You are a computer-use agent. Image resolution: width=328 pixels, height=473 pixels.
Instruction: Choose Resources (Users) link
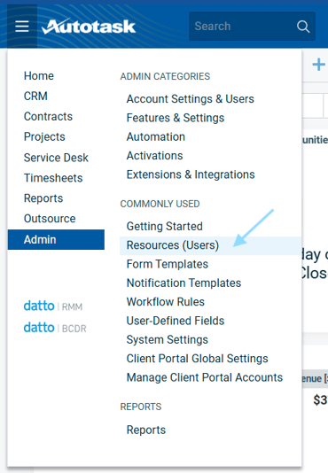coord(173,245)
